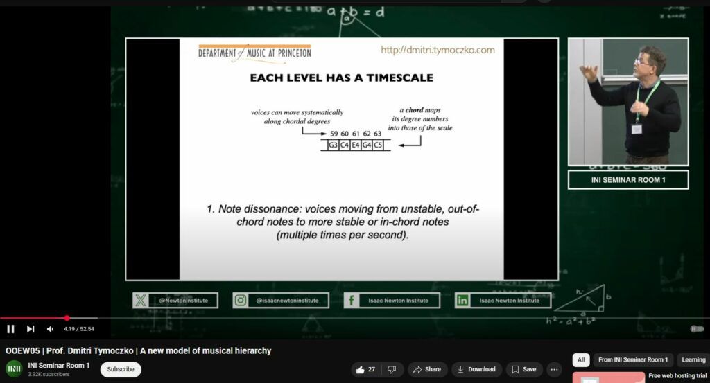
Task: Dislike this video
Action: click(x=392, y=369)
